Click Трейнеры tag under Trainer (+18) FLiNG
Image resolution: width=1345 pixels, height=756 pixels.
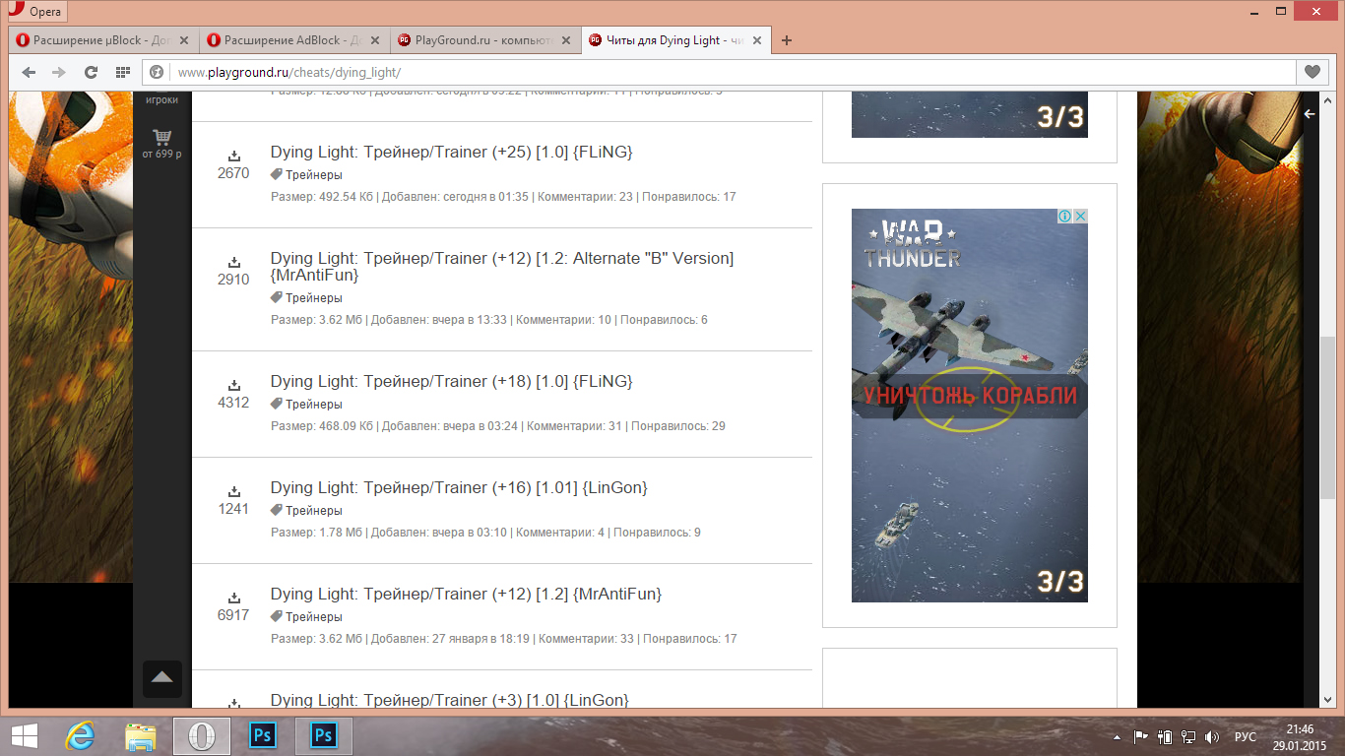pyautogui.click(x=314, y=404)
